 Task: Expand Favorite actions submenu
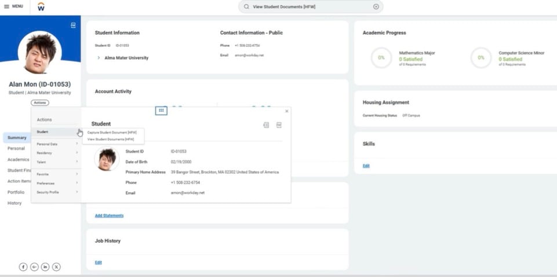click(x=56, y=174)
